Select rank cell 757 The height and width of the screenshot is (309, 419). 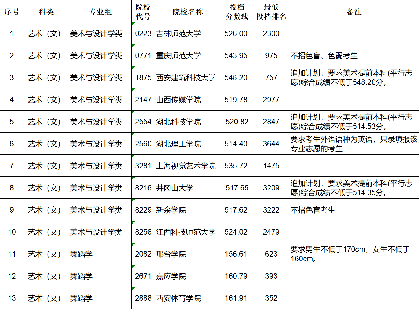(x=271, y=77)
